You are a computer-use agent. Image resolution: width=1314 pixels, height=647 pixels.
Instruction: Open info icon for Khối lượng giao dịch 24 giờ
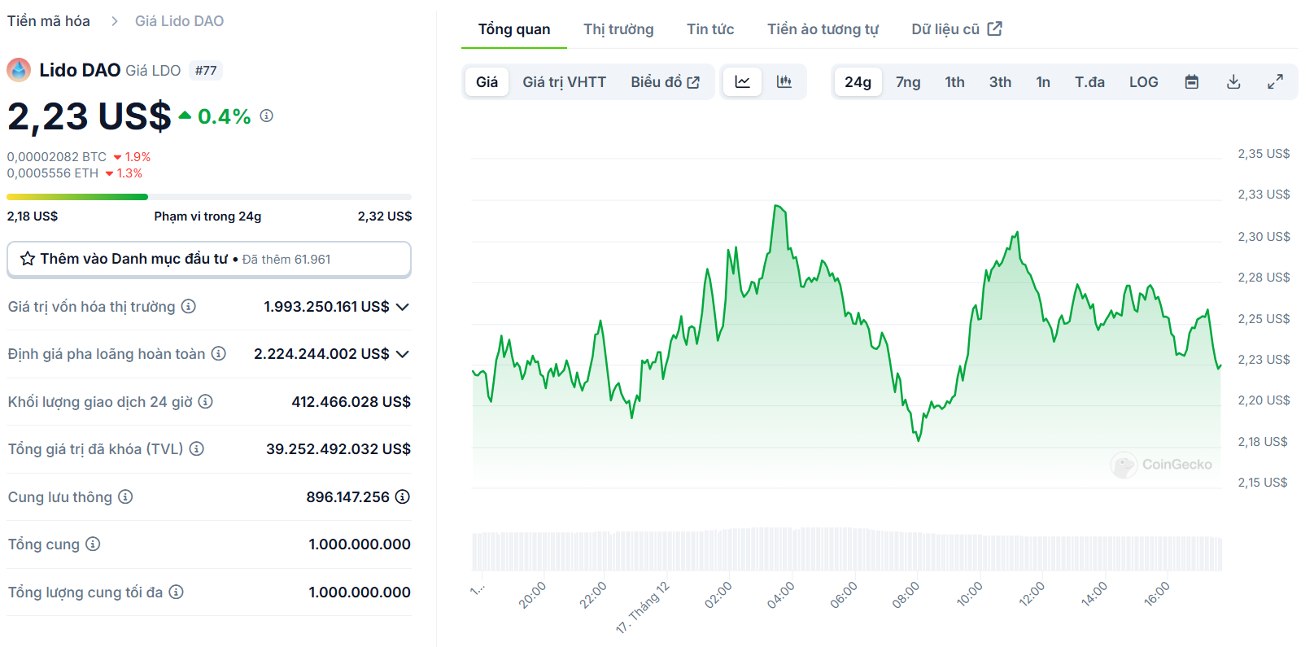[206, 401]
